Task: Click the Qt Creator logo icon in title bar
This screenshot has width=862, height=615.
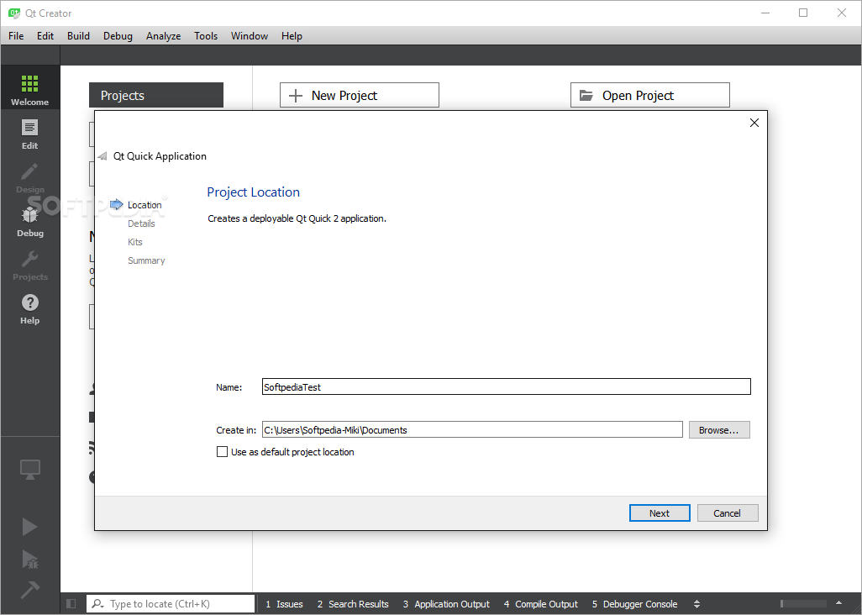Action: [x=14, y=13]
